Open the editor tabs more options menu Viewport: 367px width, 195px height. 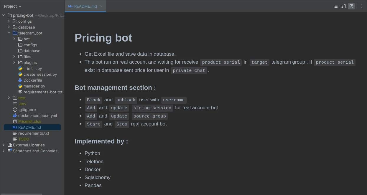(x=361, y=6)
